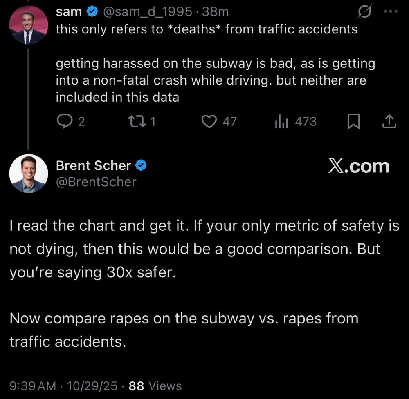Like sam's tweet with the heart

tap(210, 121)
